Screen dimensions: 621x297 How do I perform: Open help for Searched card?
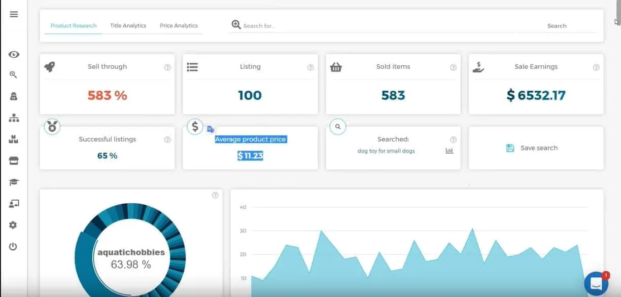point(454,140)
